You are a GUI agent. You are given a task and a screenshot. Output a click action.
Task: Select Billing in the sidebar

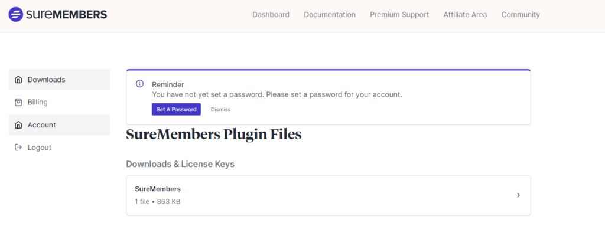pos(60,102)
